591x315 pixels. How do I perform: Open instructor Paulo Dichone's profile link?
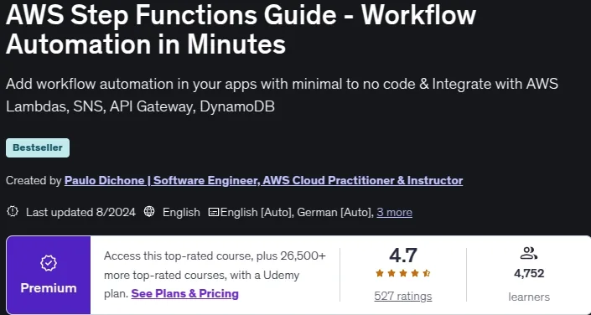263,180
